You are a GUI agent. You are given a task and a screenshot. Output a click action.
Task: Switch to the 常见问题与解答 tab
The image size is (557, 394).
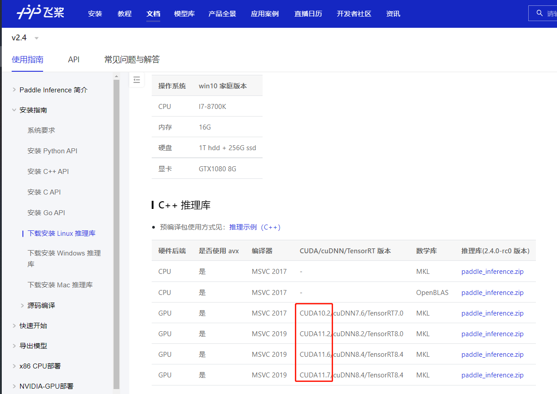coord(132,59)
